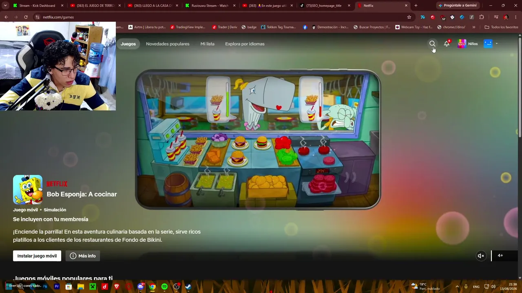Switch to Stream - Kick Dashboard tab
This screenshot has height=293, width=522.
coord(38,5)
